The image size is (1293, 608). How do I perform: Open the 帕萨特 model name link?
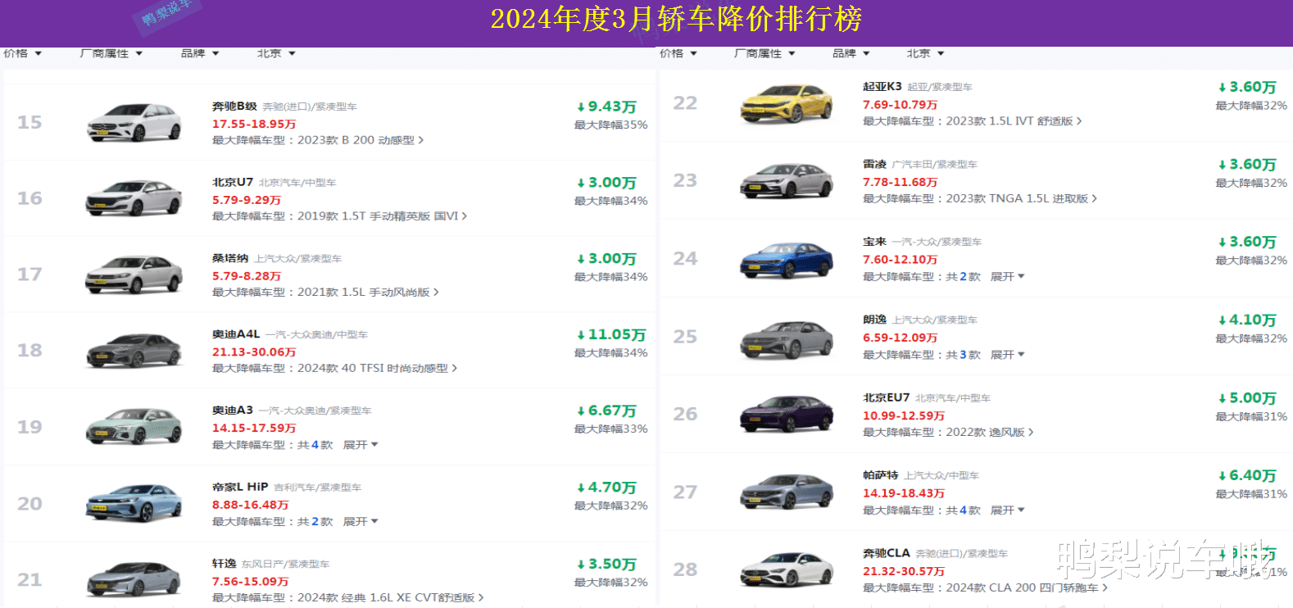[x=880, y=475]
